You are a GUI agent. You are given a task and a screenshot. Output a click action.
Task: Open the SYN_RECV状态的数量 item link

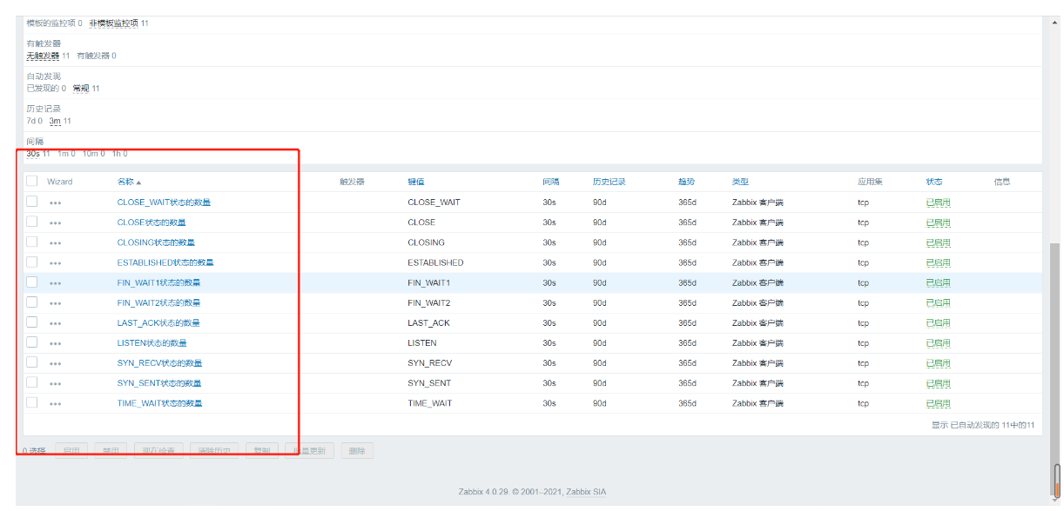point(159,363)
